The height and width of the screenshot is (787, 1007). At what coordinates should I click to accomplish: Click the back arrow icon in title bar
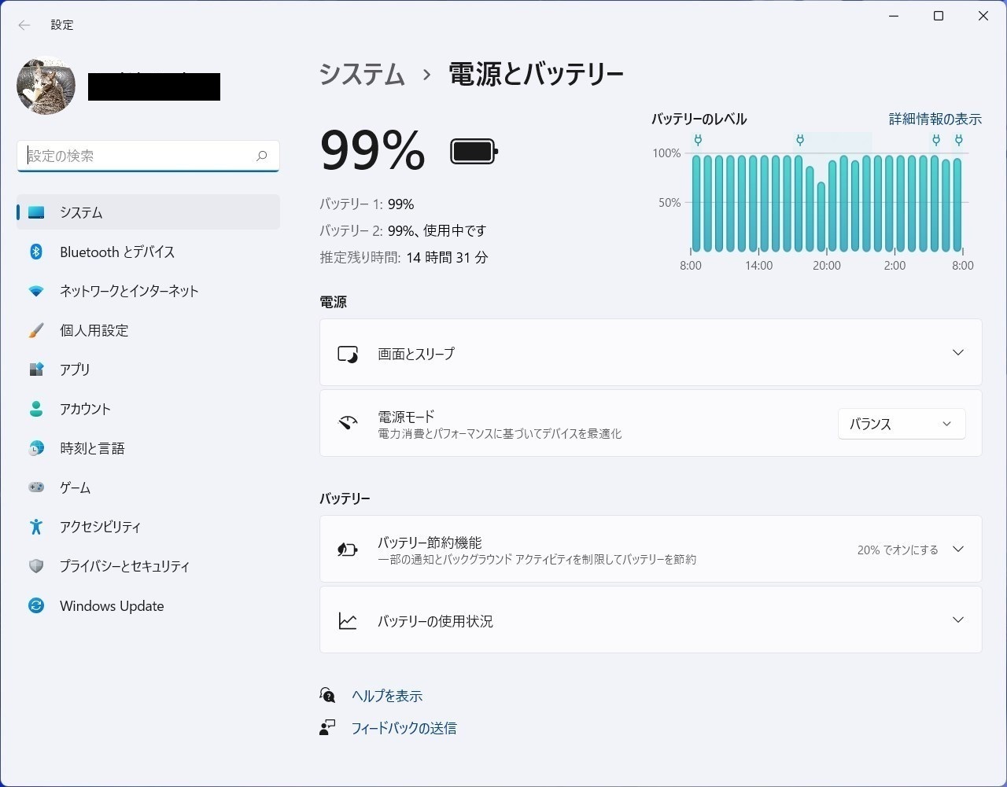coord(24,25)
